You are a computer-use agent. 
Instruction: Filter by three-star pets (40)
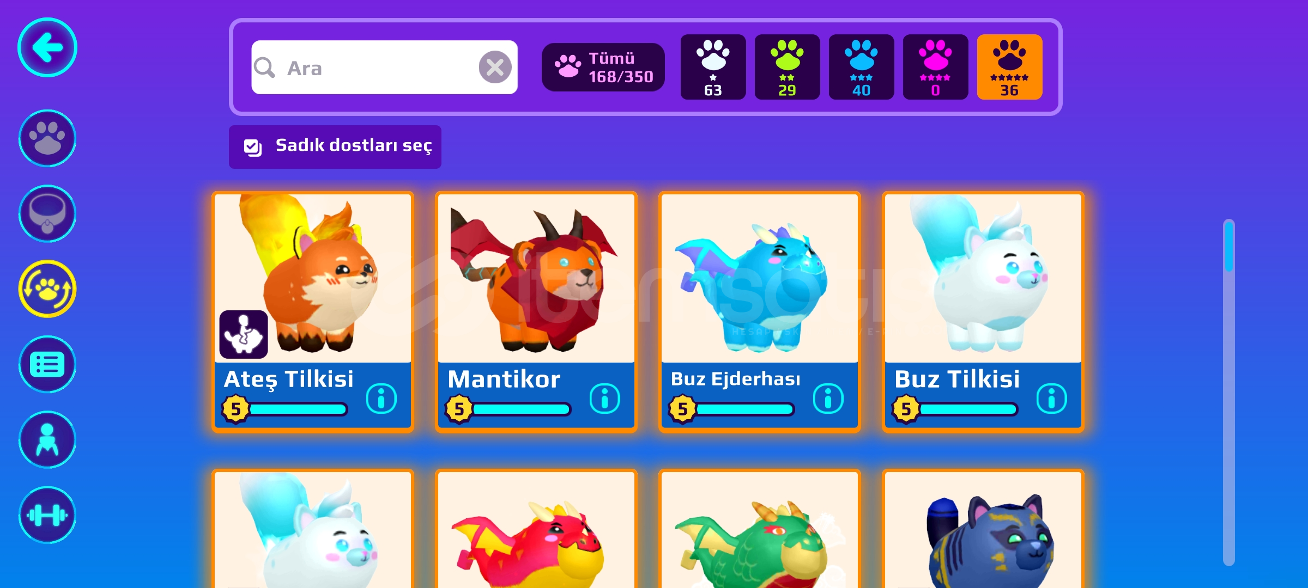861,67
